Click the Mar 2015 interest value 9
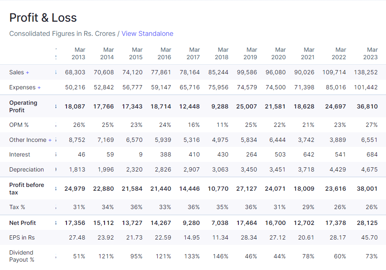This screenshot has height=270, width=386. click(x=141, y=154)
